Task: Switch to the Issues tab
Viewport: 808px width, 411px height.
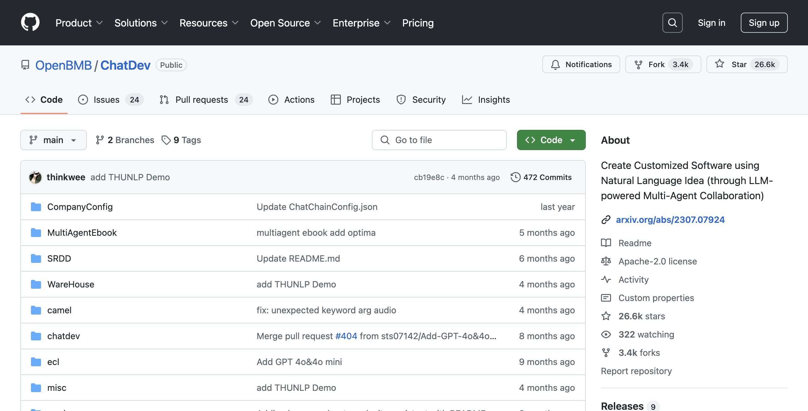Action: [x=110, y=100]
